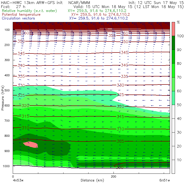
Task: Click the colorbar '20' tick label
Action: tap(179, 146)
